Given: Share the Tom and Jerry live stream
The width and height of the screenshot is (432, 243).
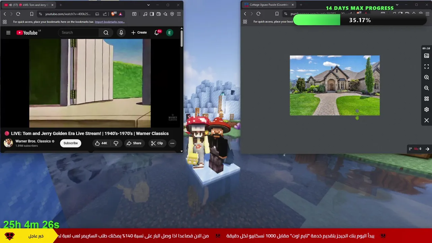Looking at the screenshot, I should [134, 143].
